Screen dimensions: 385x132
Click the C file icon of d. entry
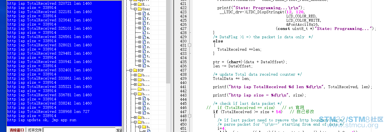tap(144, 14)
